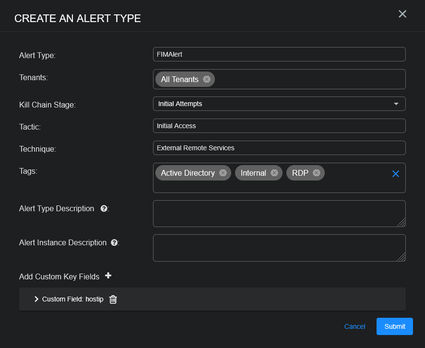Open the Kill Chain Stage dropdown
This screenshot has width=425, height=348.
point(279,104)
